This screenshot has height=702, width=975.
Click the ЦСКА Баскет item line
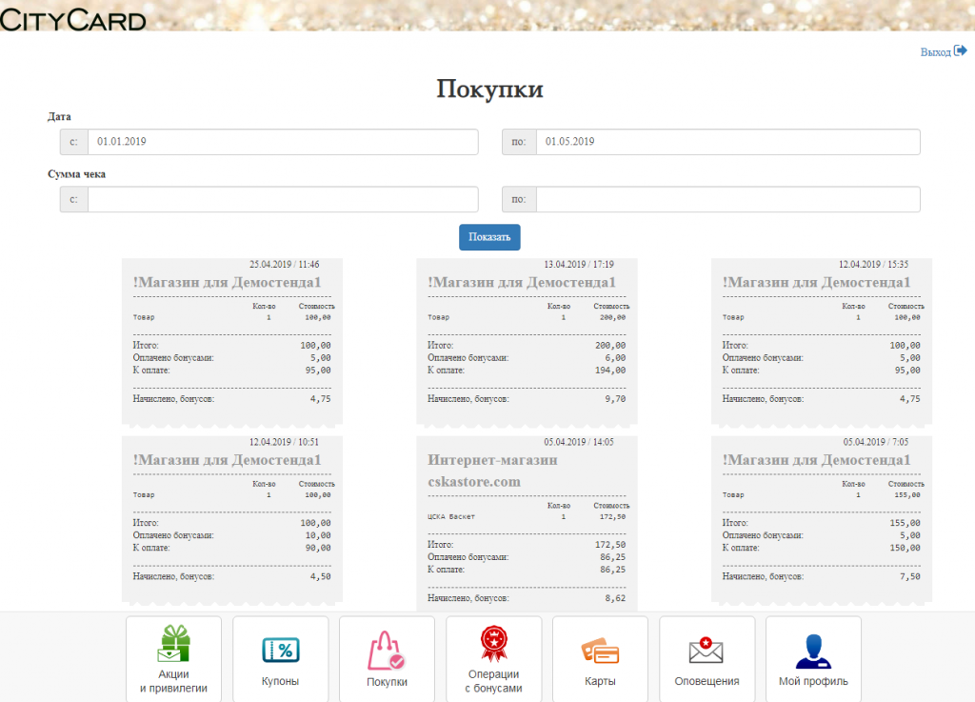coord(527,516)
